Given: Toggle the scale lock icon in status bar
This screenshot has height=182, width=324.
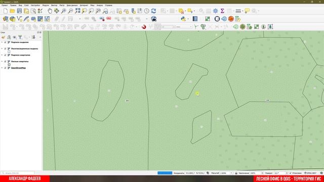Looking at the screenshot, I should (x=236, y=173).
